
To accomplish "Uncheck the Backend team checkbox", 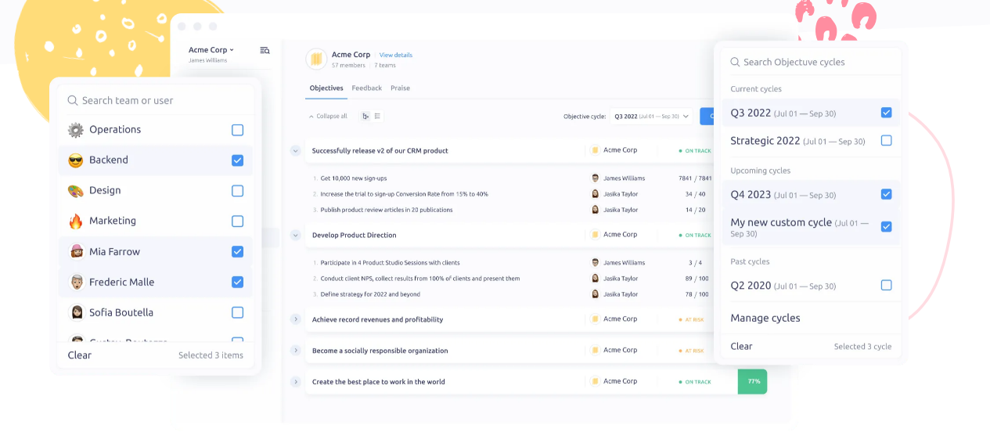I will tap(238, 160).
